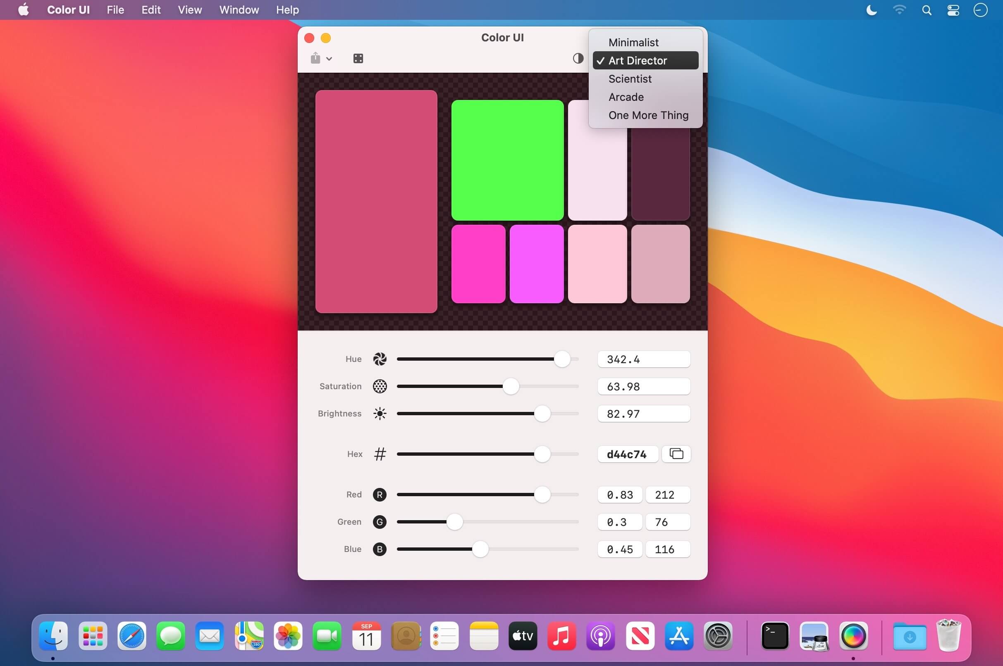Screen dimensions: 1003x666
Task: Choose the Scientist theme option
Action: [x=630, y=79]
